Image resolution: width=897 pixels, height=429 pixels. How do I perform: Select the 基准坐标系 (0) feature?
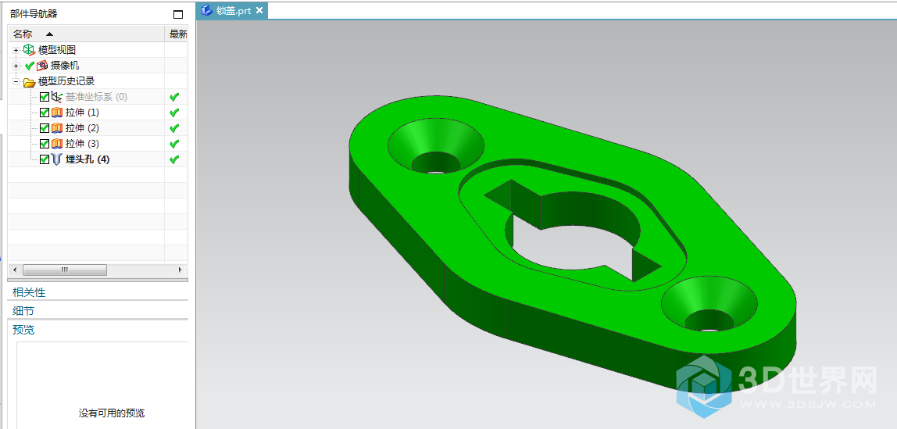tap(96, 97)
